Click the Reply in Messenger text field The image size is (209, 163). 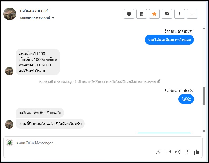click(x=79, y=143)
